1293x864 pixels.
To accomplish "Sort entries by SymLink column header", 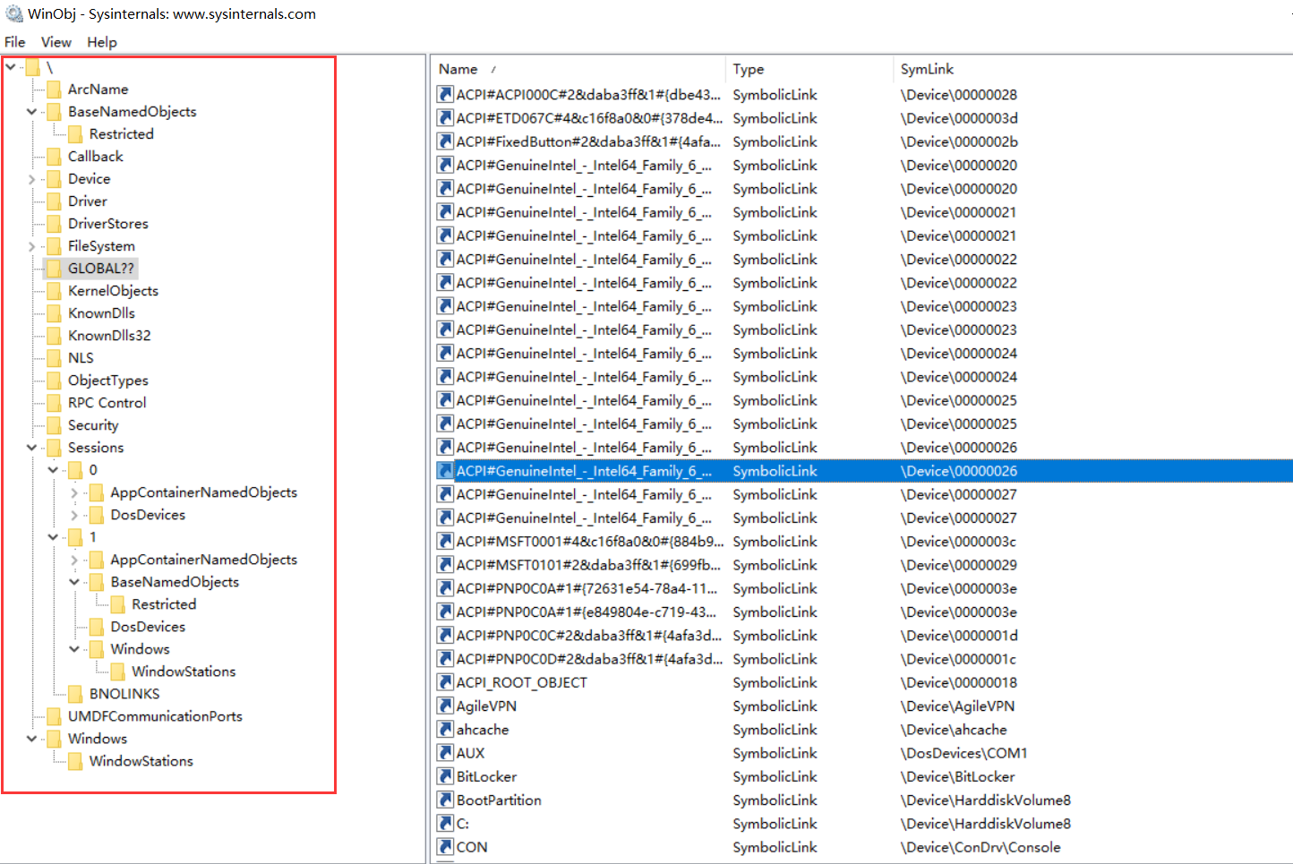I will [x=927, y=69].
